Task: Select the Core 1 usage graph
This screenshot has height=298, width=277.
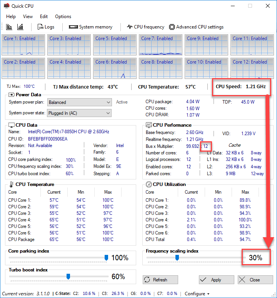Action: tap(23, 45)
